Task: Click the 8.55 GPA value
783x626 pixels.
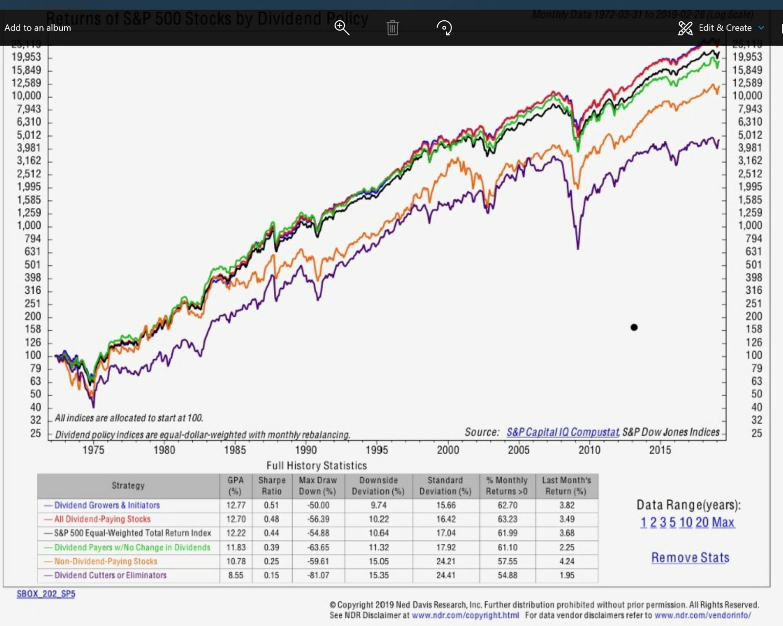Action: [236, 575]
